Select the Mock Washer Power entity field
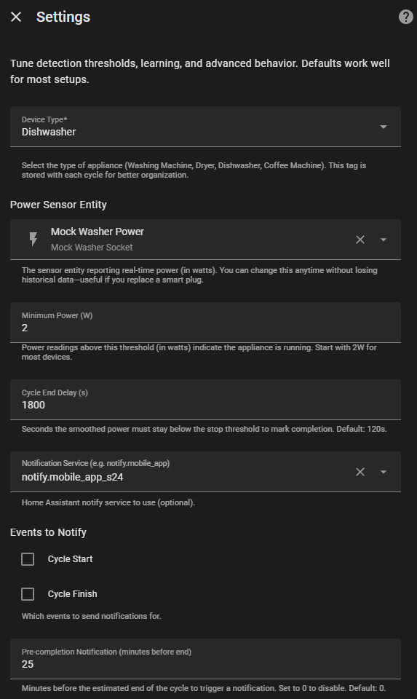 click(x=205, y=240)
